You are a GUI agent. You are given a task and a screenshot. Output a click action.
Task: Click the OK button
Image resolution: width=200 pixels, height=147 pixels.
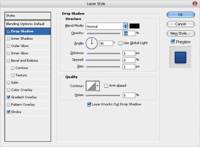click(x=181, y=15)
